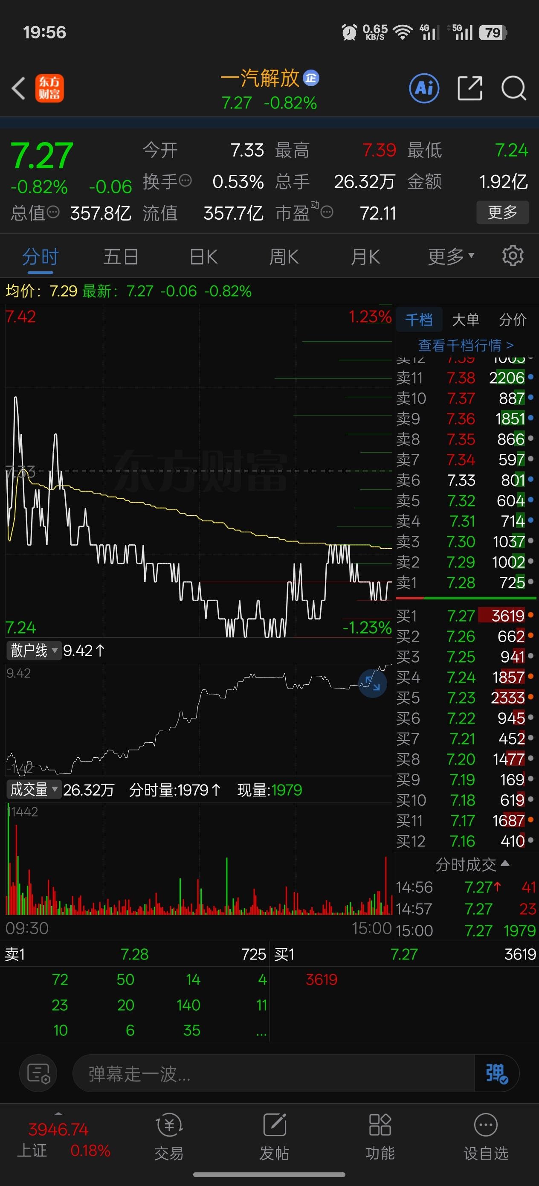Tap the 更多 button in quote details
This screenshot has height=1186, width=539.
(x=502, y=212)
